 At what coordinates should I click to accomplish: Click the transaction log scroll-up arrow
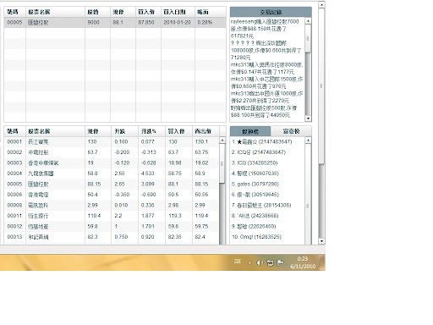[x=308, y=21]
